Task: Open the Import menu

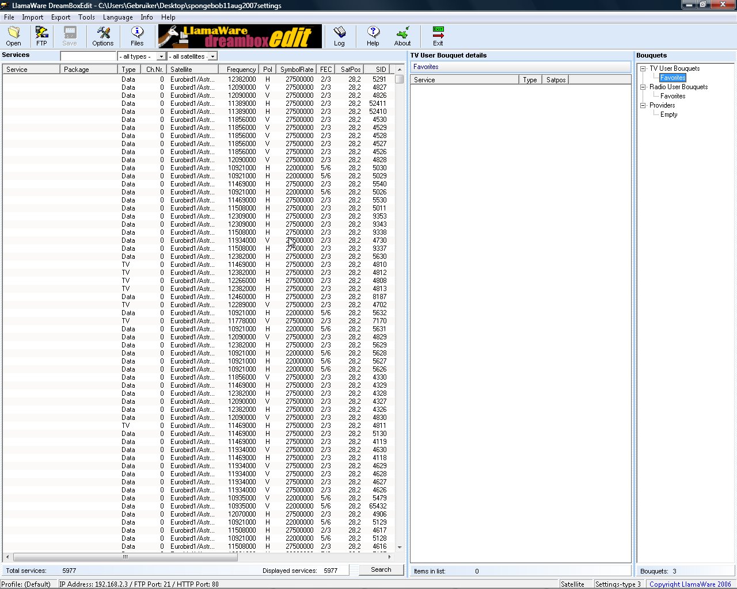Action: click(x=32, y=17)
